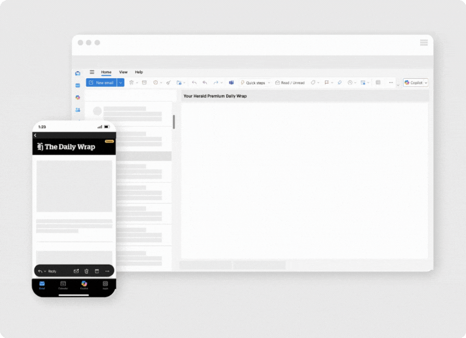Image resolution: width=466 pixels, height=338 pixels.
Task: Open the Home tab
Action: [106, 72]
